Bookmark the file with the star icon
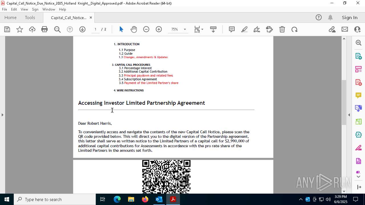Screen dimensions: 365x205 20,29
